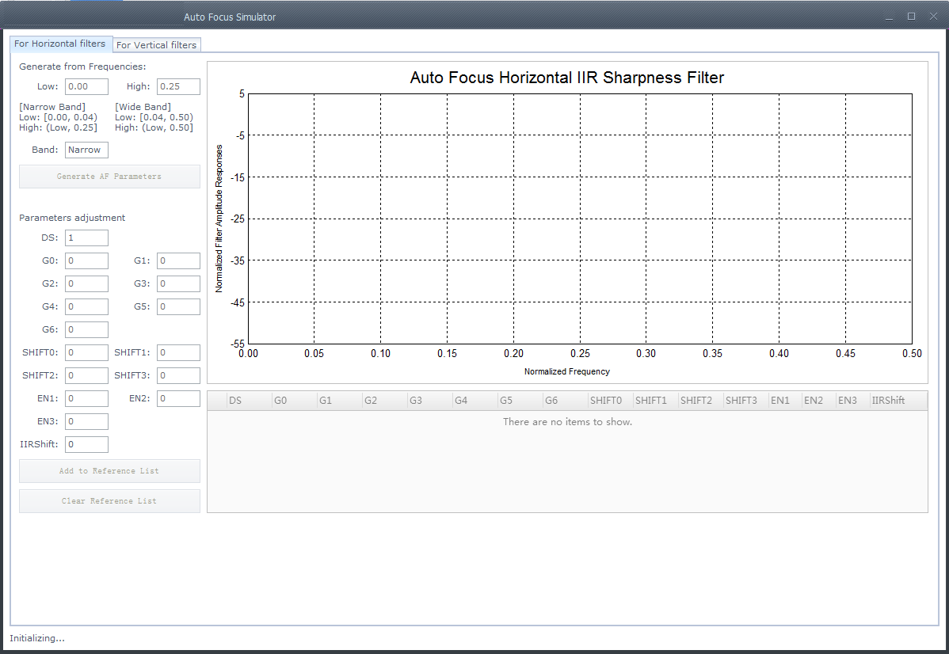Click the G2 parameter field
Image resolution: width=949 pixels, height=654 pixels.
tap(86, 283)
